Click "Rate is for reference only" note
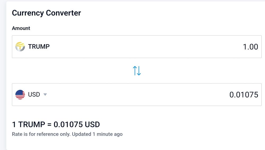 [41, 134]
